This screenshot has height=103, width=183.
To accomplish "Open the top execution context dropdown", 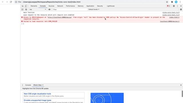I will [37, 9].
